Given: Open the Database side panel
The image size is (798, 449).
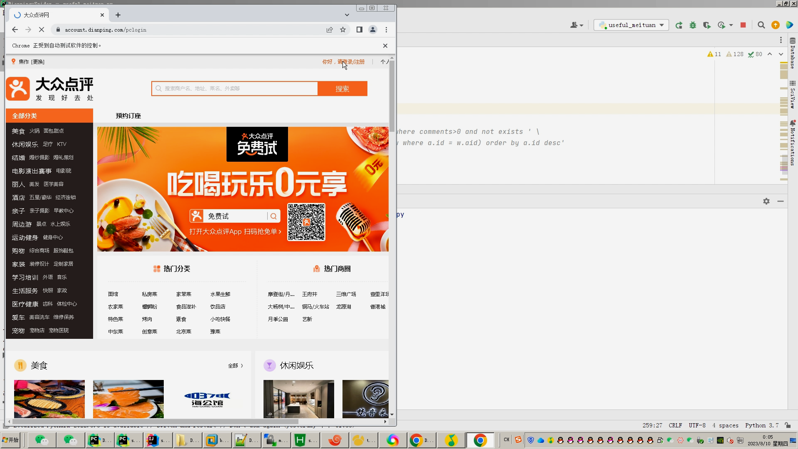Looking at the screenshot, I should (x=793, y=53).
